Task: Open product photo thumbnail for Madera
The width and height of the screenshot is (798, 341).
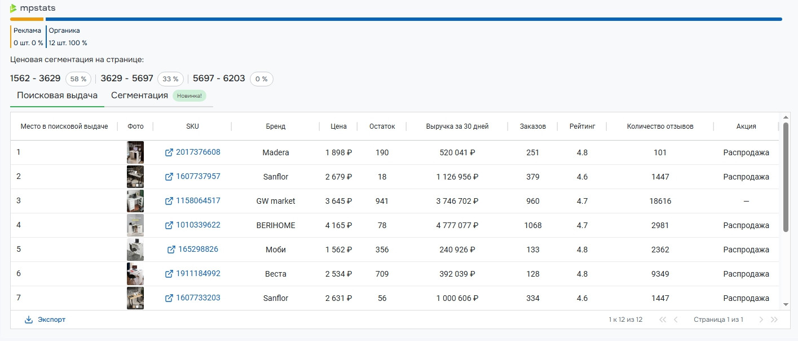Action: [x=135, y=152]
